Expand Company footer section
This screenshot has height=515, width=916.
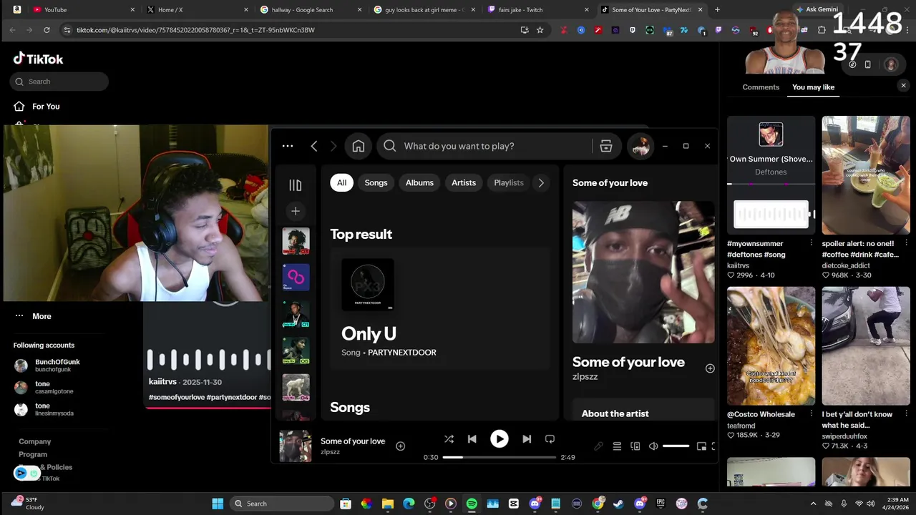pos(35,441)
